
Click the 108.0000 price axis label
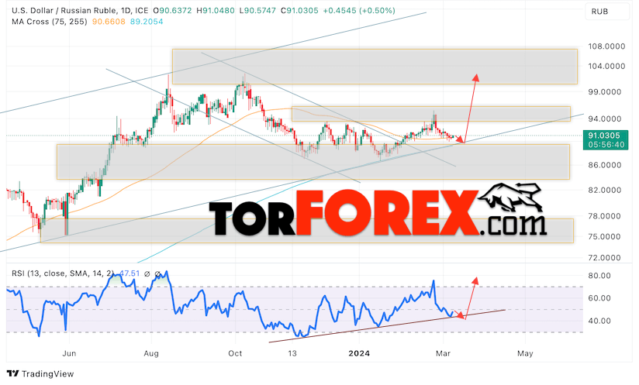606,46
